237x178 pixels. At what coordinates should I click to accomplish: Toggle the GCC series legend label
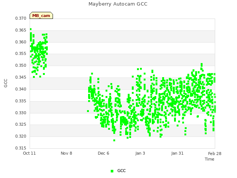point(121,171)
